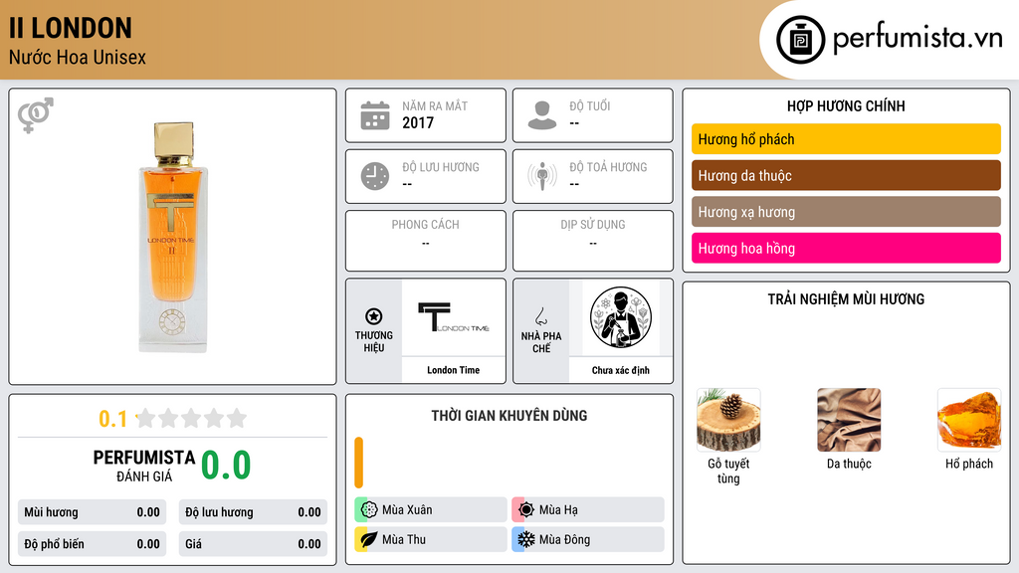Click the Da thuộc caption text

(x=849, y=464)
